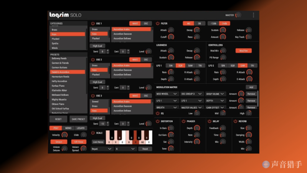Image resolution: width=307 pixels, height=173 pixels.
Task: Toggle the Filter power icon
Action: tap(157, 23)
